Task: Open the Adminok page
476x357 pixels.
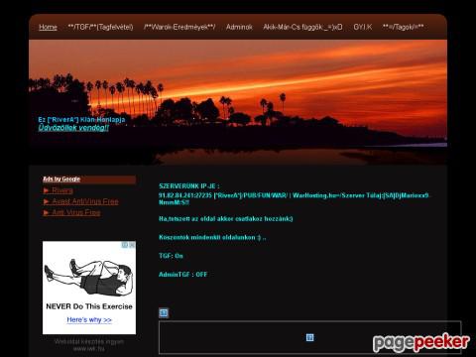Action: point(239,27)
